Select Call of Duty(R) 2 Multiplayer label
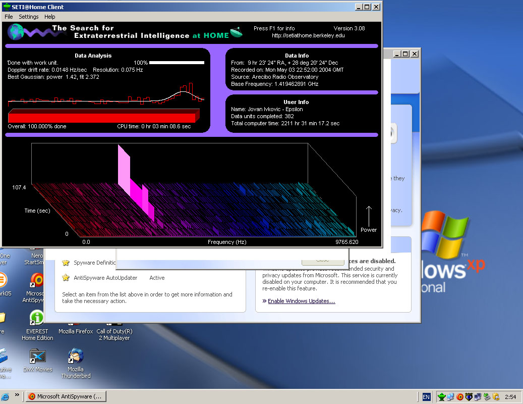 (x=114, y=334)
